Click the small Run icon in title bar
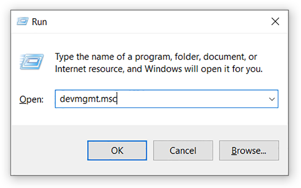 22,21
